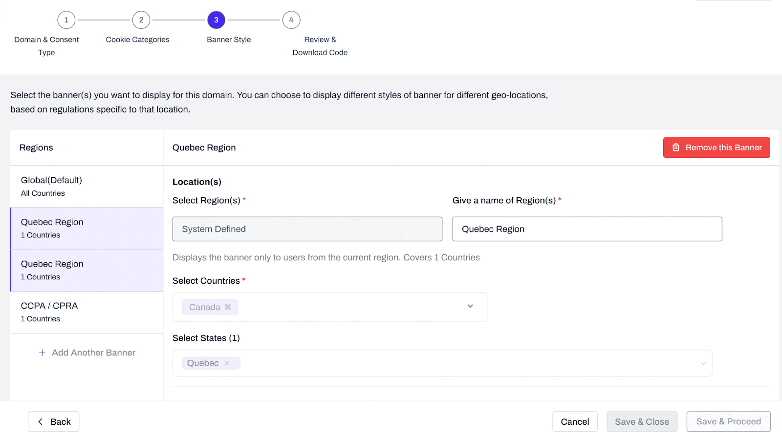Click the region name input field
Image resolution: width=782 pixels, height=437 pixels.
pos(586,229)
